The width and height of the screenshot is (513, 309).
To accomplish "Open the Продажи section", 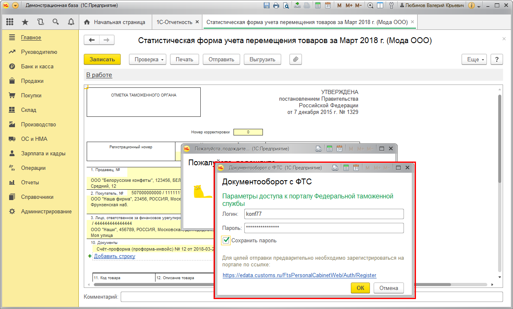I will (32, 81).
